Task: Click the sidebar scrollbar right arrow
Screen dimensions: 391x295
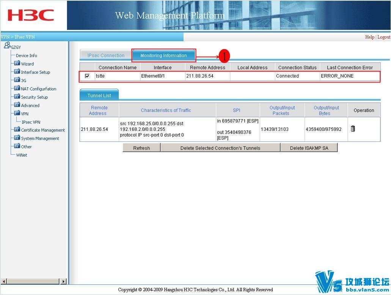Action: point(64,281)
